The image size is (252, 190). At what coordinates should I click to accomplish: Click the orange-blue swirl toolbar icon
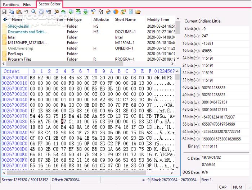(108, 12)
